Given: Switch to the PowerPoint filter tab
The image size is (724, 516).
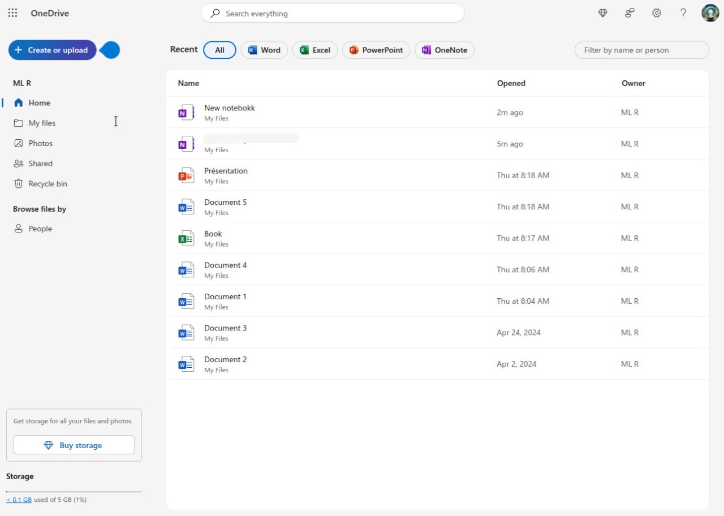Looking at the screenshot, I should (x=376, y=50).
